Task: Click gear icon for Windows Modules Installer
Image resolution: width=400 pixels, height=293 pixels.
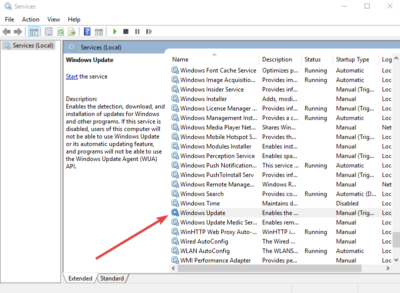Action: pos(175,146)
